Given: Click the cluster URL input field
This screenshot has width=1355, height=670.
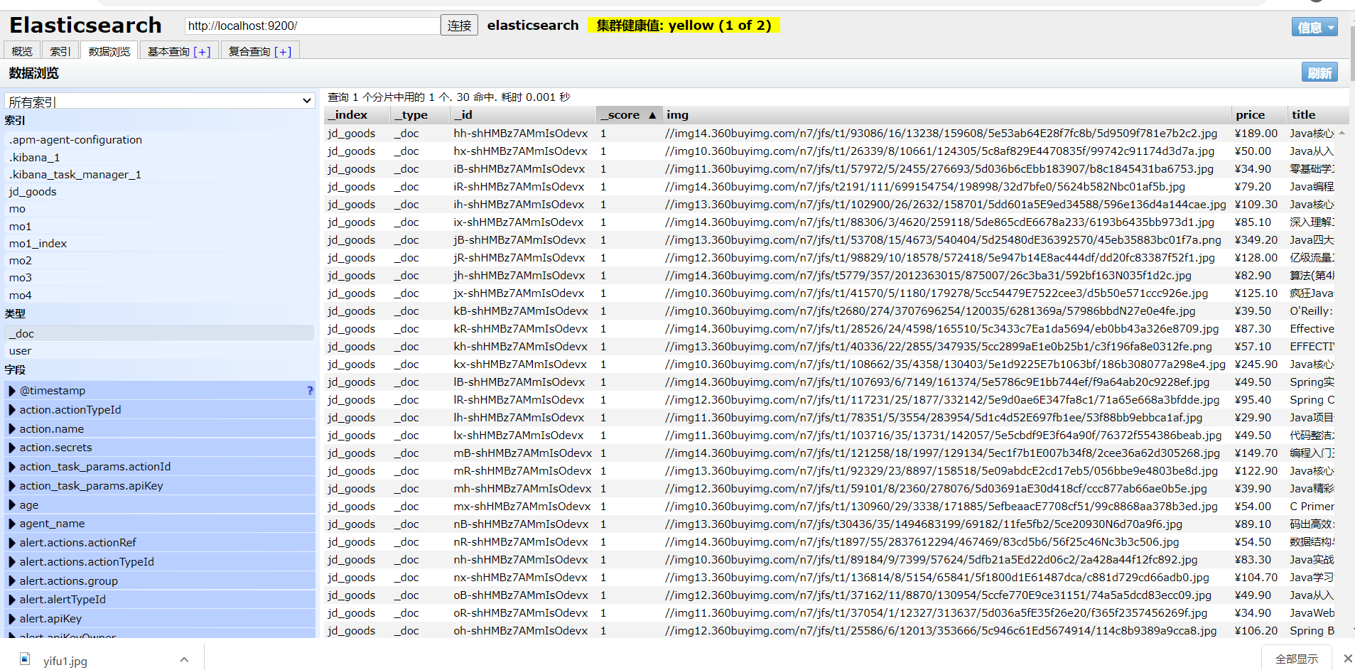Looking at the screenshot, I should tap(312, 26).
